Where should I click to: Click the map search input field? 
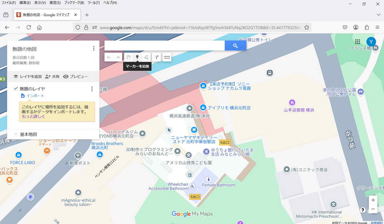coord(164,46)
